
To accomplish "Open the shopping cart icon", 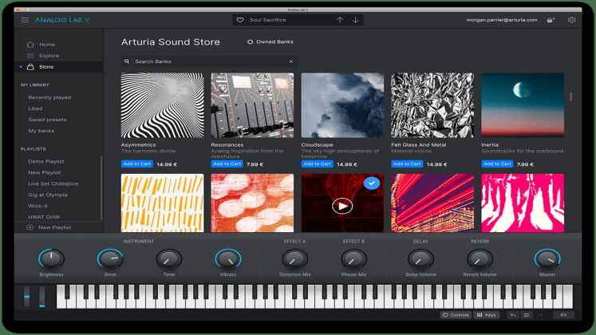I will [x=551, y=20].
